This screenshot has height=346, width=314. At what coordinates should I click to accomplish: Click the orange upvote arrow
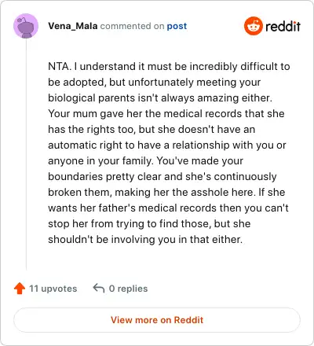[20, 289]
